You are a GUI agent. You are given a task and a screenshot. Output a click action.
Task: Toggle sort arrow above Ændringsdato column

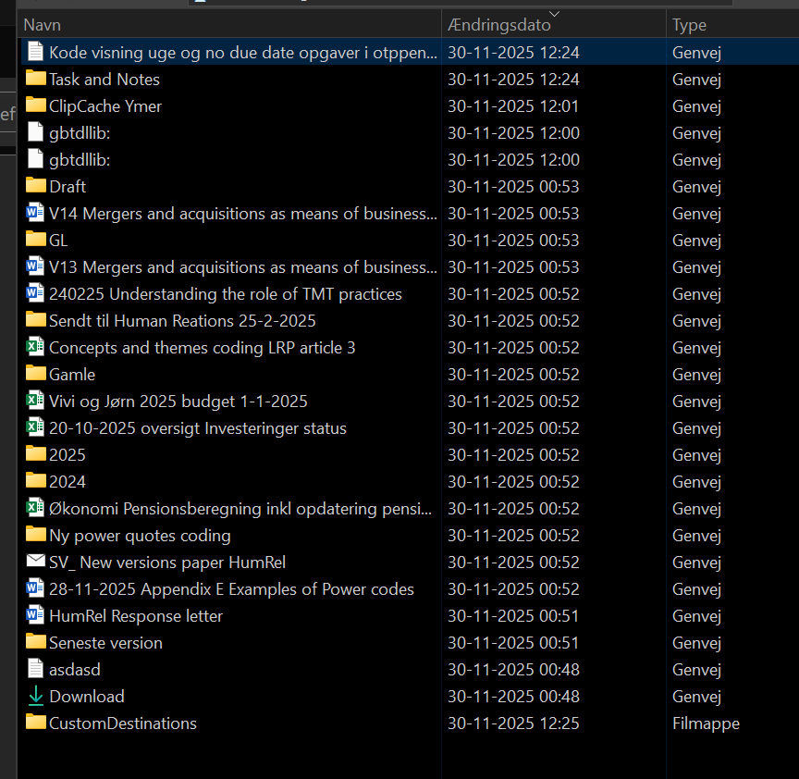click(554, 13)
